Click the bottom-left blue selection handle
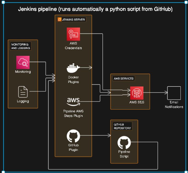Viewport: 188px width, 173px height. click(3, 172)
